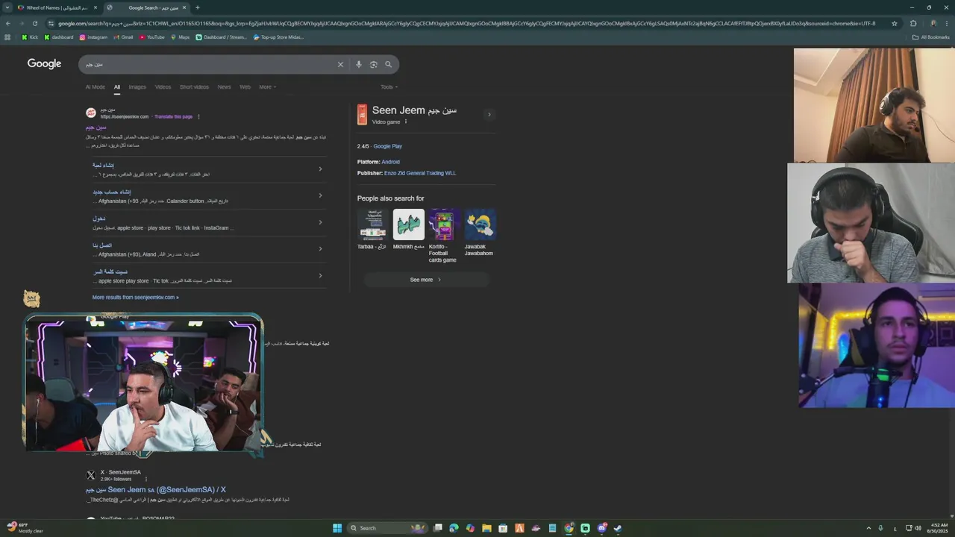
Task: Open Microsoft Edge from taskbar
Action: click(x=454, y=528)
